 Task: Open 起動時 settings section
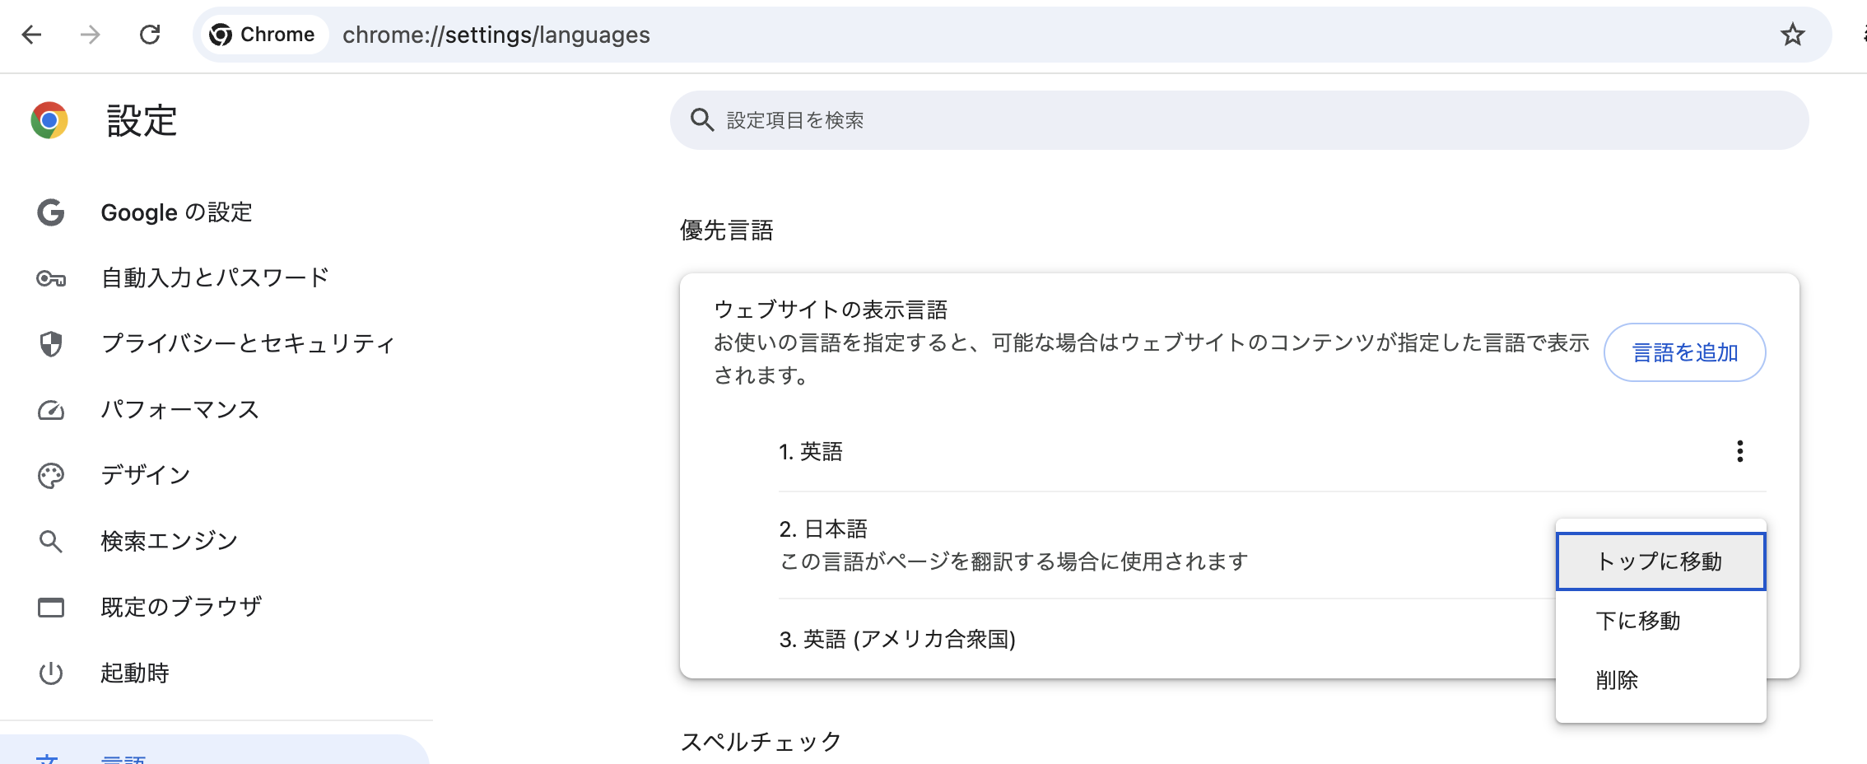pyautogui.click(x=134, y=673)
